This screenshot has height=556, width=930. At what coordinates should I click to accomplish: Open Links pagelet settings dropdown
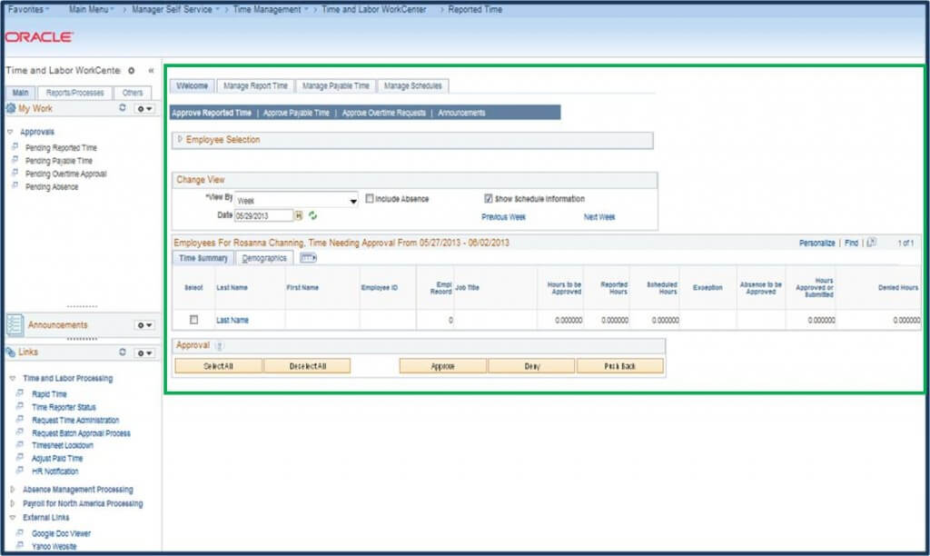144,352
